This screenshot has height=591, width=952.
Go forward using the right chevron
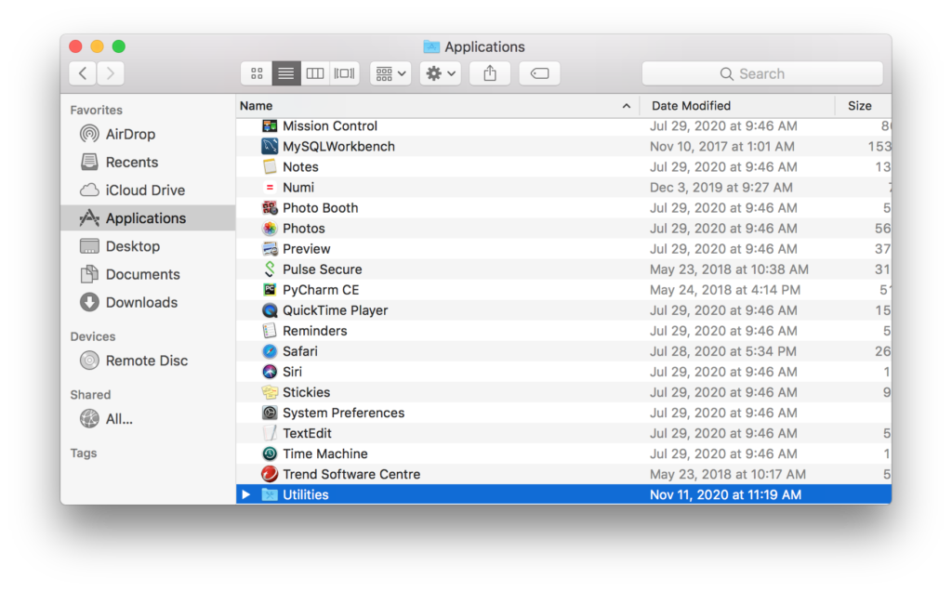pyautogui.click(x=111, y=73)
